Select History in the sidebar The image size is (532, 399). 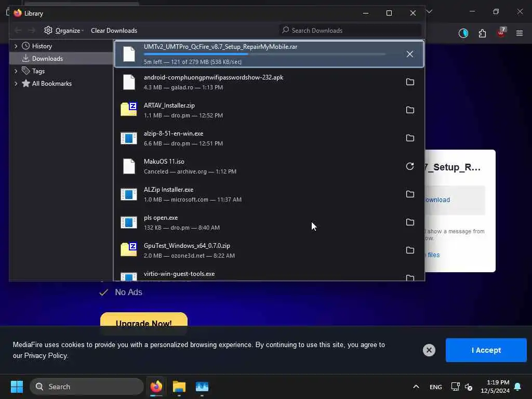pos(42,46)
